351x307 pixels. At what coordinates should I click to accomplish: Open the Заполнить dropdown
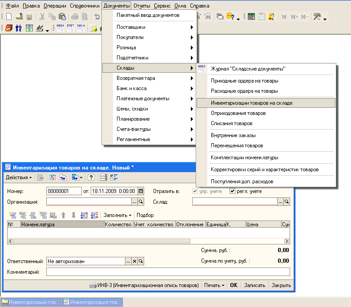point(117,215)
